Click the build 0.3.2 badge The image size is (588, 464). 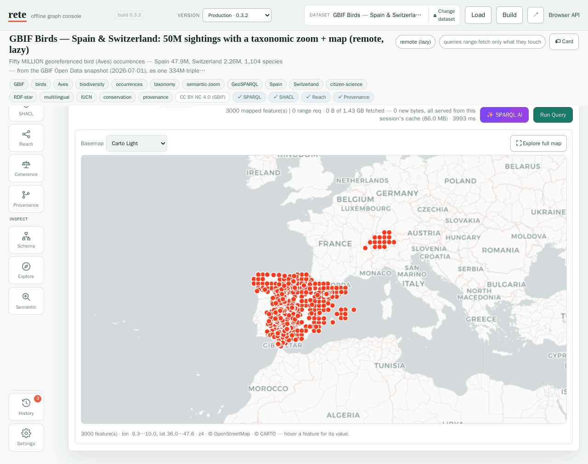130,15
